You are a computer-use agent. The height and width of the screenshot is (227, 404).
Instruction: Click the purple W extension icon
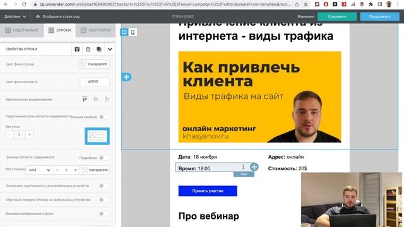point(317,4)
